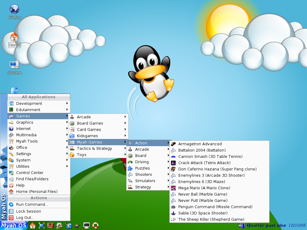Open the Help entry in menu

click(x=39, y=185)
